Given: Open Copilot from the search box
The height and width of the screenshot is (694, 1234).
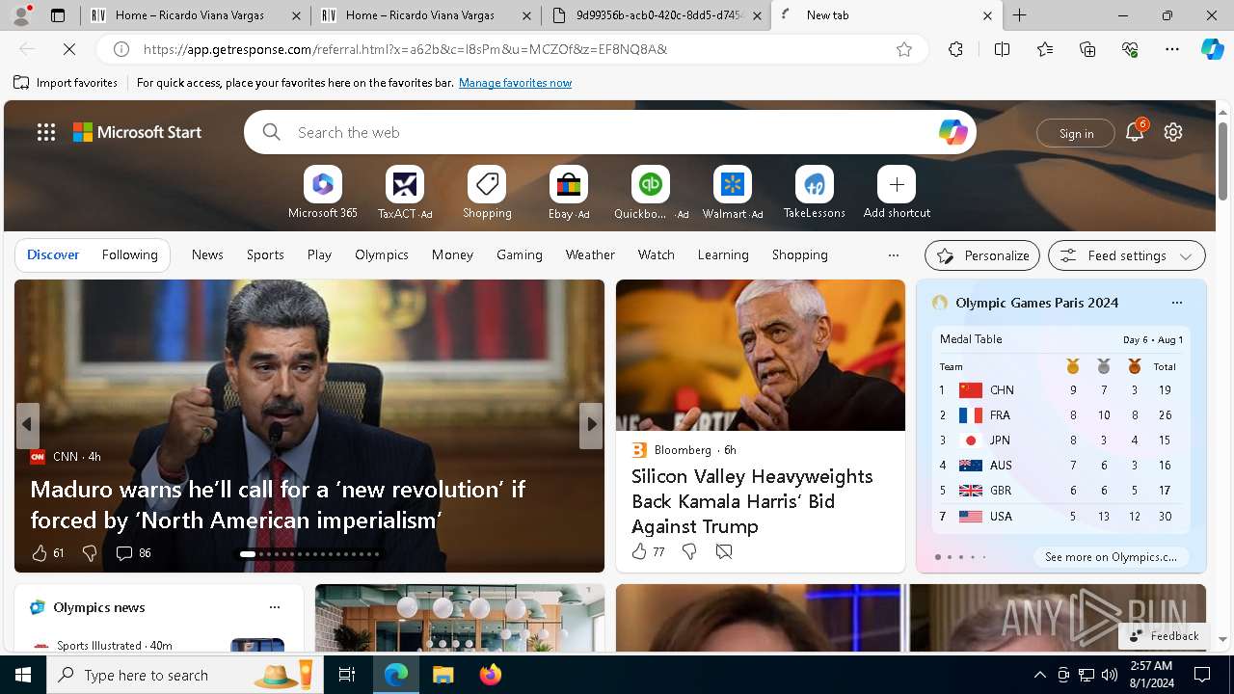Looking at the screenshot, I should click(952, 132).
